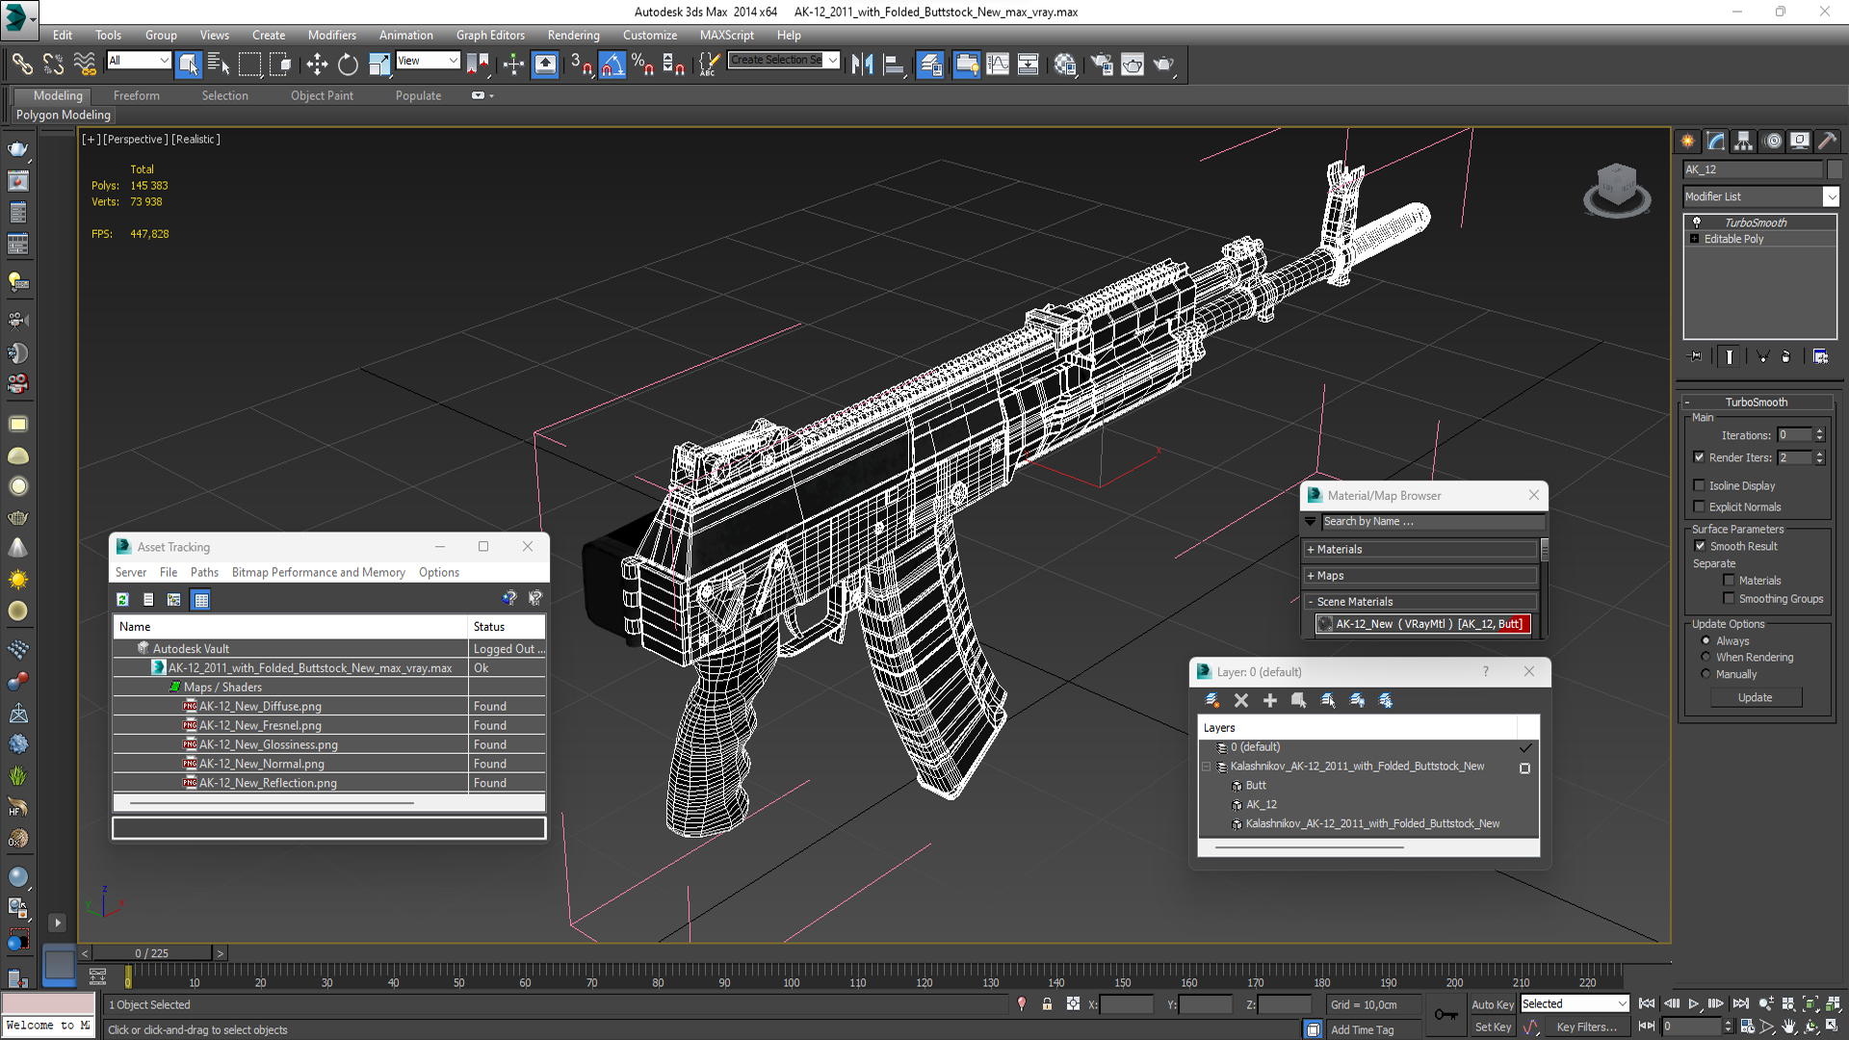This screenshot has height=1040, width=1849.
Task: Enable the Explicit Normals checkbox
Action: pyautogui.click(x=1699, y=507)
